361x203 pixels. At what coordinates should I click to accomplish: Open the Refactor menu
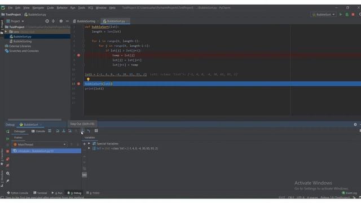62,7
